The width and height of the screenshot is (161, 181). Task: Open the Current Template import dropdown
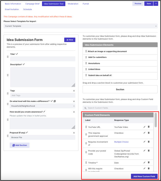tap(81, 26)
